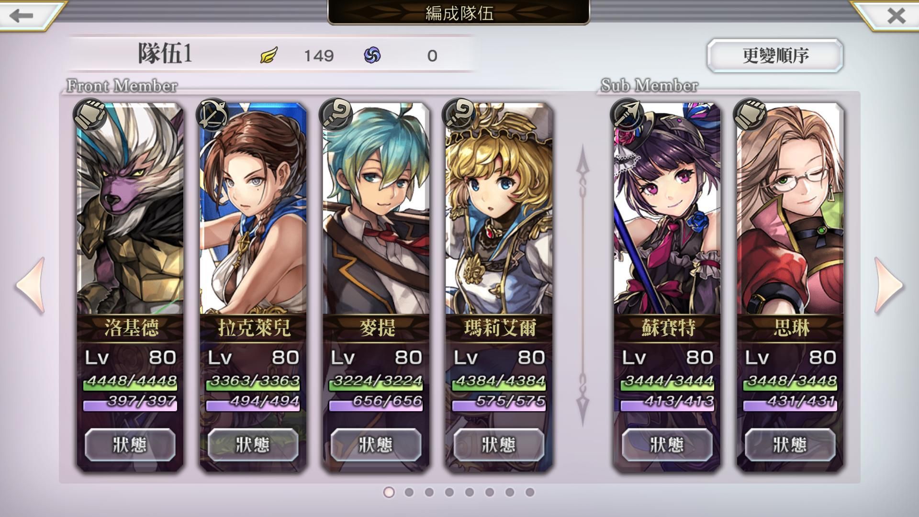
Task: Select the second team page dot
Action: (x=409, y=492)
